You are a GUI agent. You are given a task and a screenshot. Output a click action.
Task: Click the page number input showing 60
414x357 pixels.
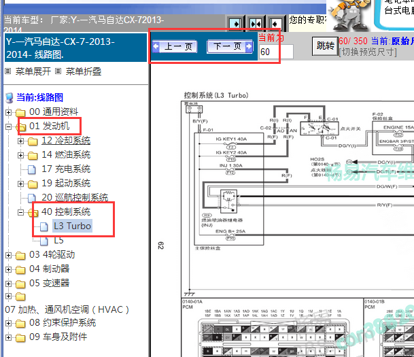tap(276, 52)
